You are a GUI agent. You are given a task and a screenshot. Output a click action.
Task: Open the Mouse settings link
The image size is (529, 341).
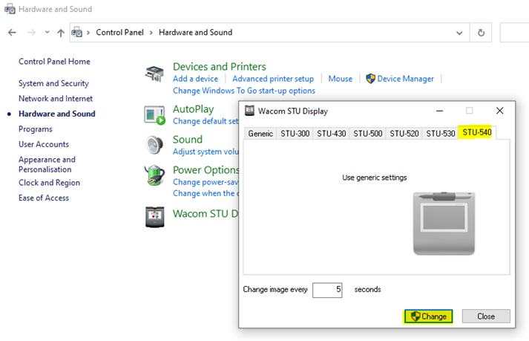[341, 79]
